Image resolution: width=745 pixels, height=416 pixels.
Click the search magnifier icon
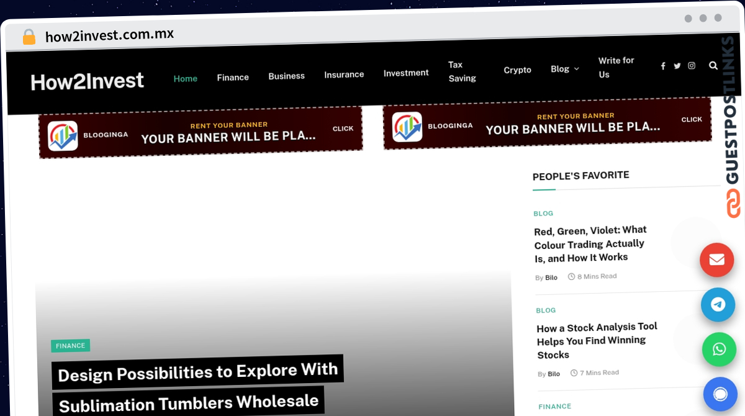coord(713,65)
